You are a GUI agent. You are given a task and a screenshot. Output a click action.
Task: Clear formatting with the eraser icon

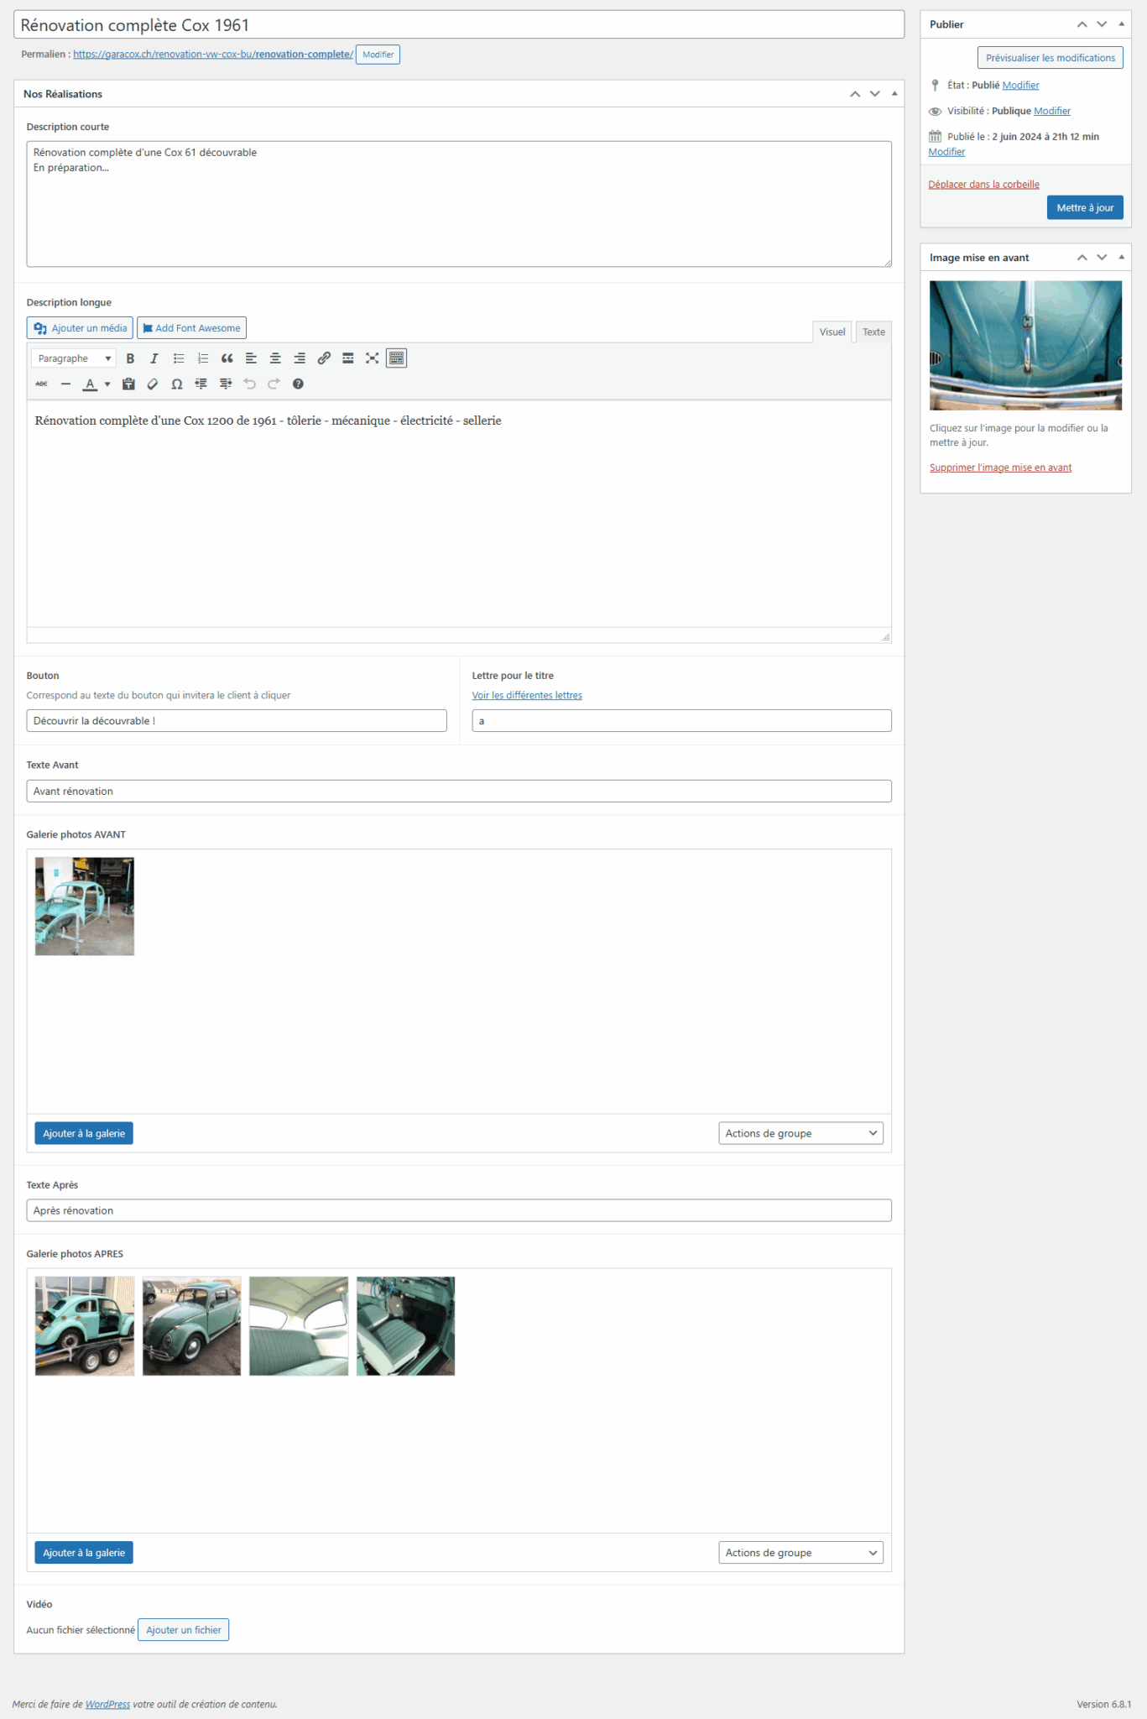(x=153, y=384)
